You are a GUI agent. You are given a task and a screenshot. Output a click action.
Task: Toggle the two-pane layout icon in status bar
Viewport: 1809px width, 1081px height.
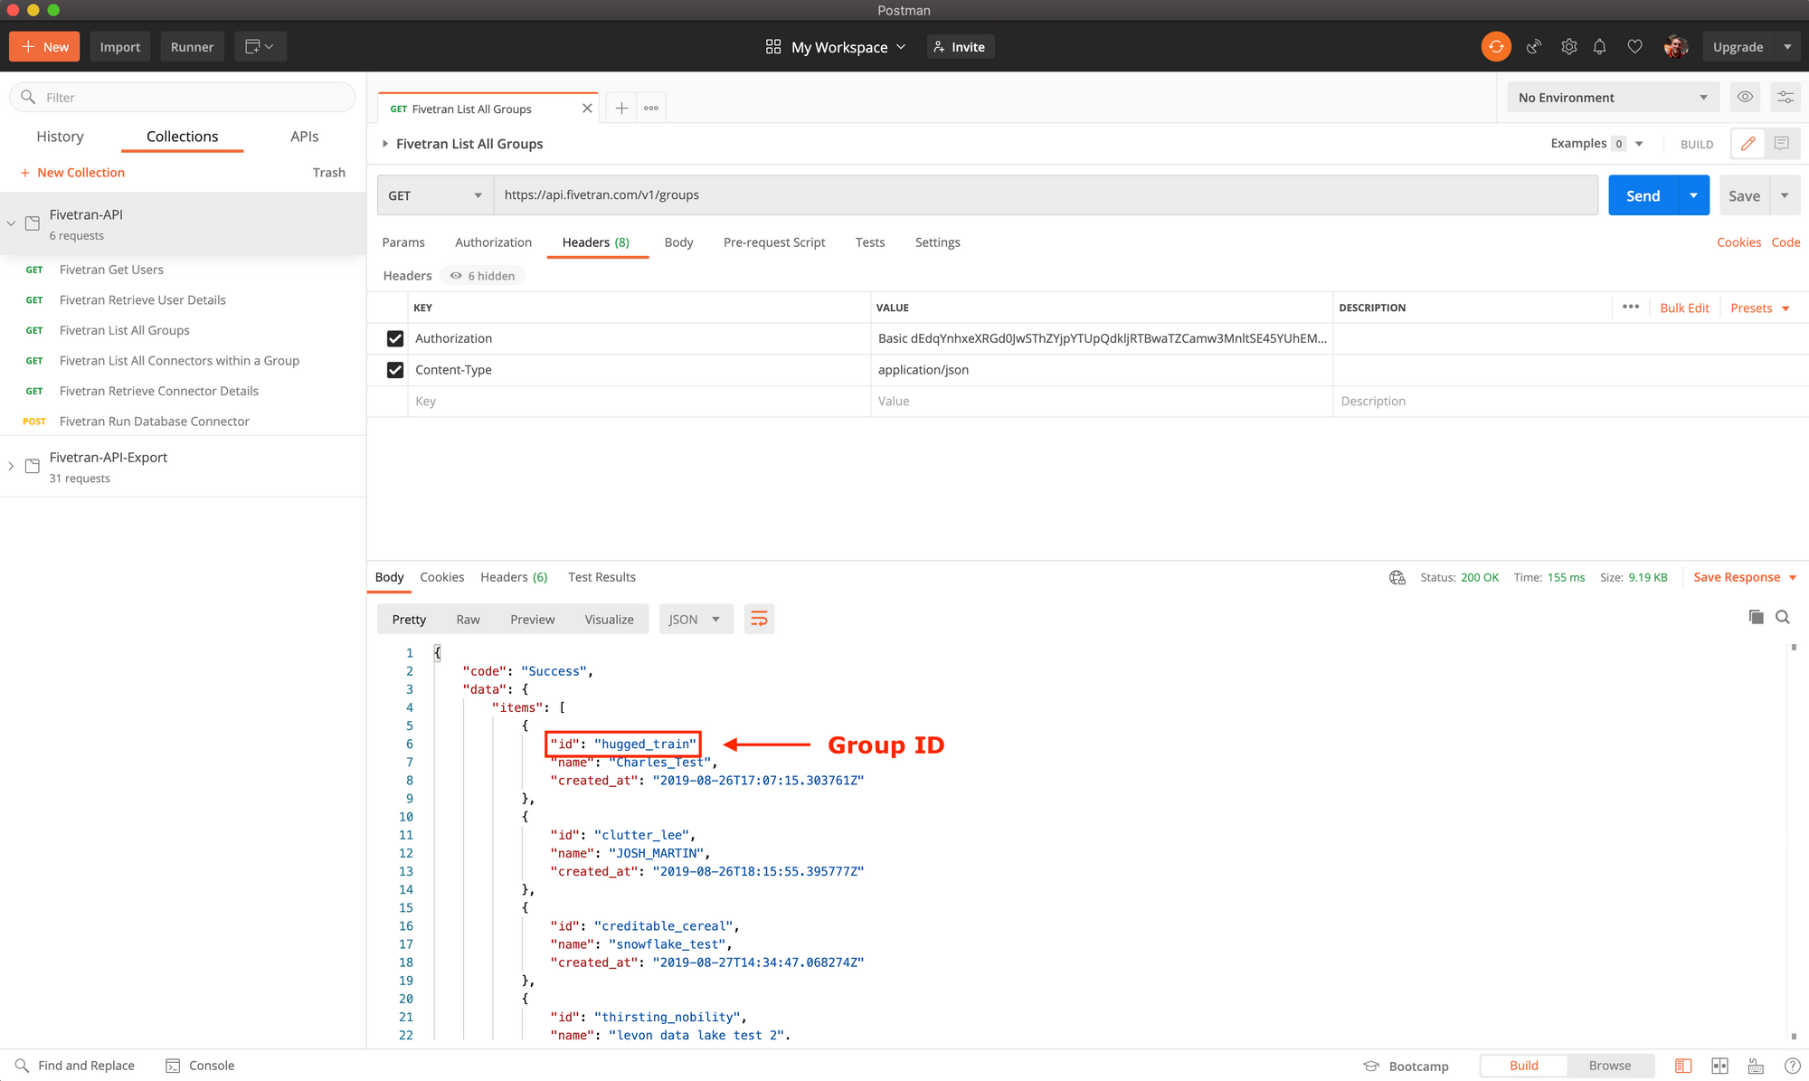coord(1719,1066)
